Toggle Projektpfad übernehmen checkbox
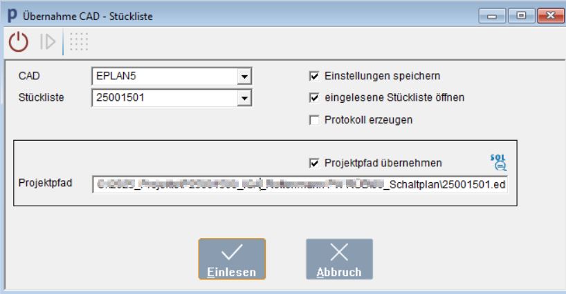Image resolution: width=566 pixels, height=294 pixels. click(314, 163)
